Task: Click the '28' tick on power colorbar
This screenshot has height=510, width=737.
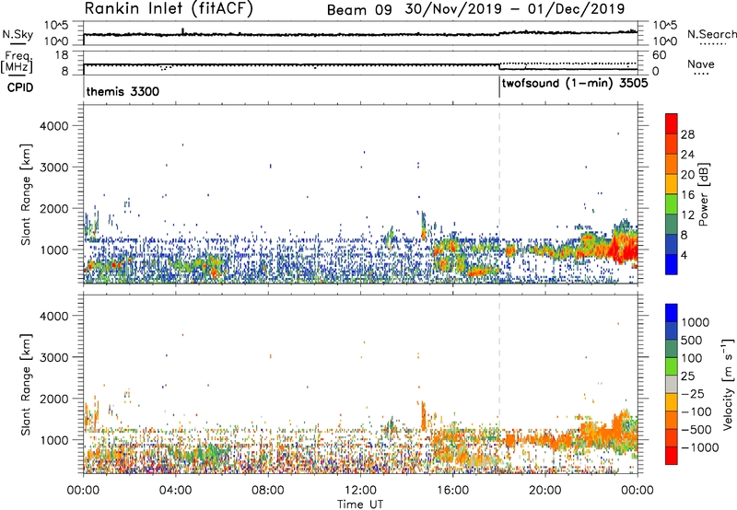Action: tap(687, 134)
